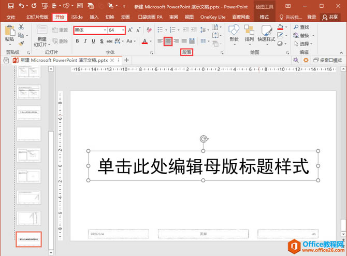Toggle Bold formatting
The image size is (347, 256).
(x=77, y=41)
